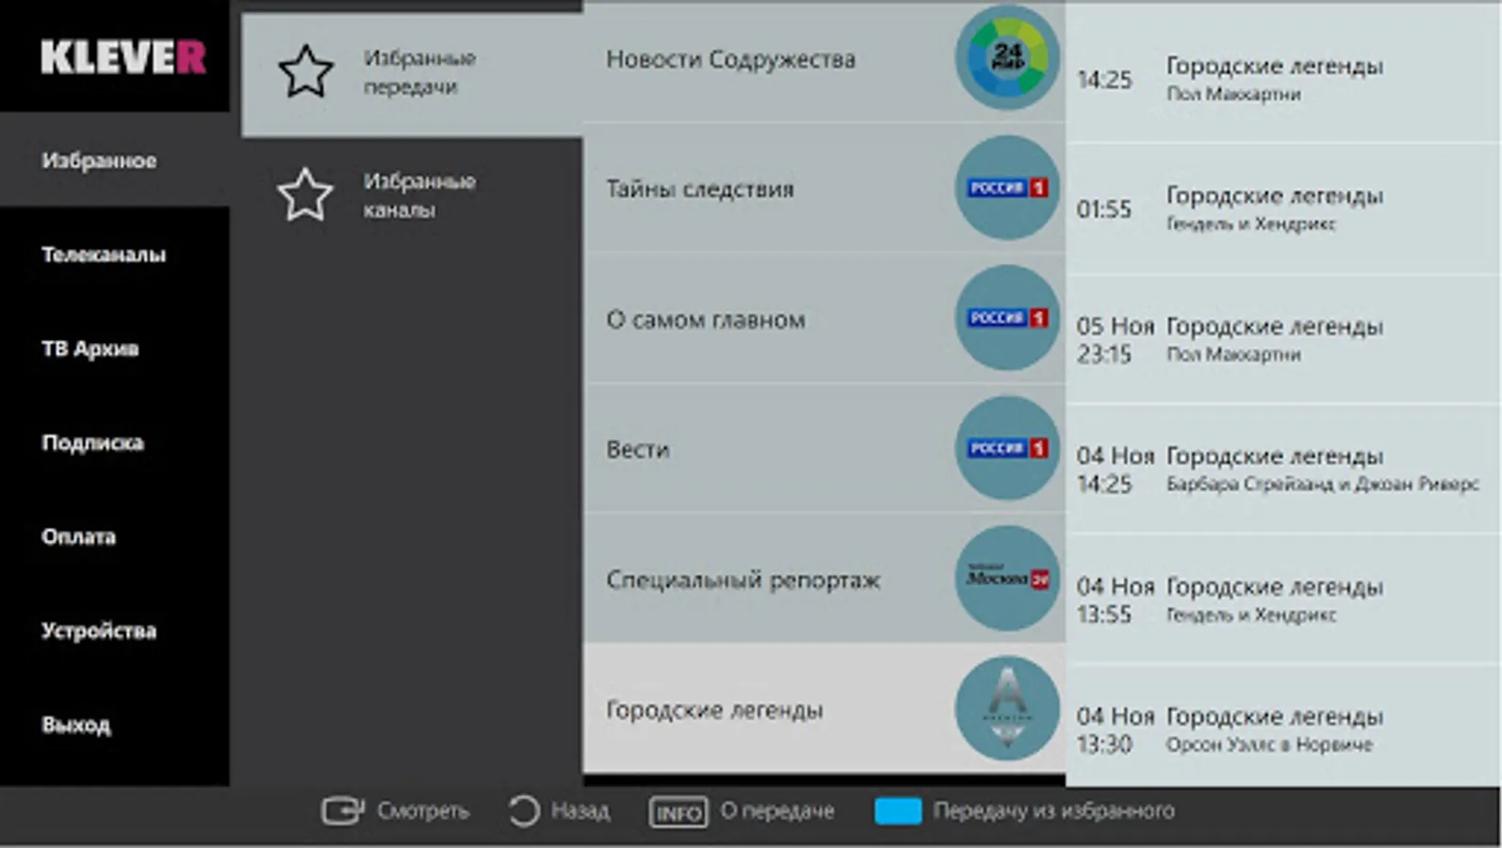Click the Россия 1 logo beside О самом главном

(1007, 318)
